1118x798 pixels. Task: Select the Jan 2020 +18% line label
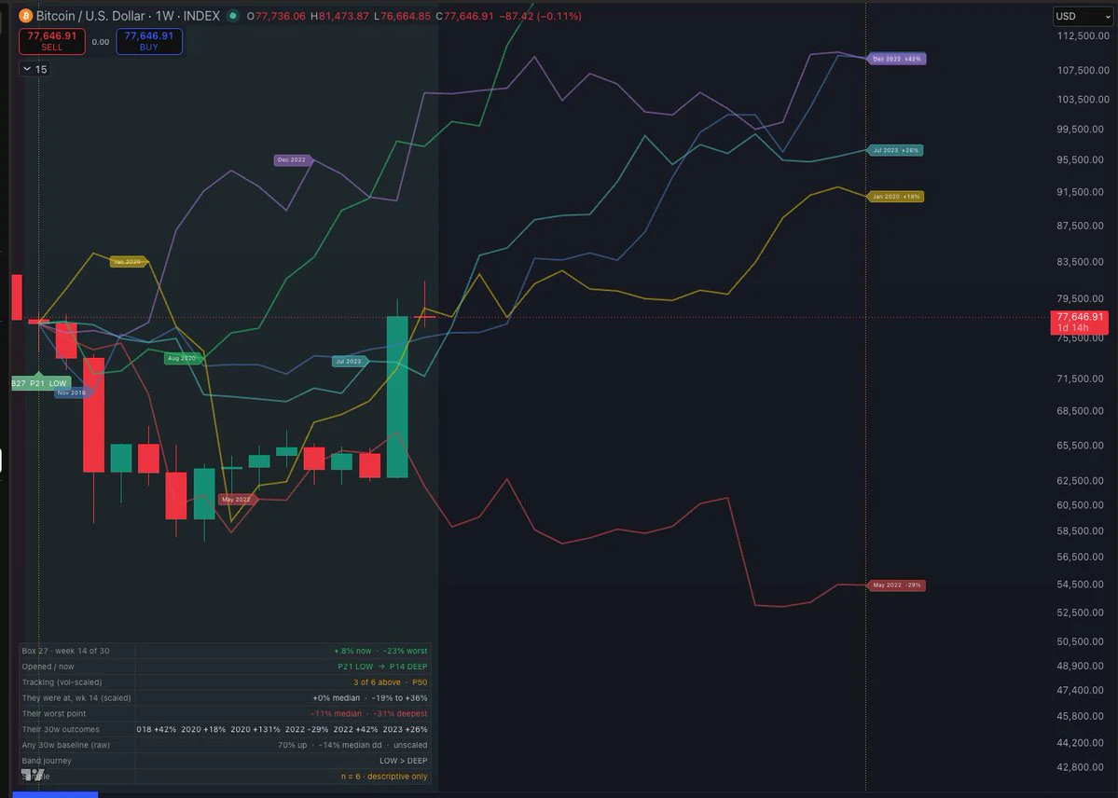tap(895, 196)
